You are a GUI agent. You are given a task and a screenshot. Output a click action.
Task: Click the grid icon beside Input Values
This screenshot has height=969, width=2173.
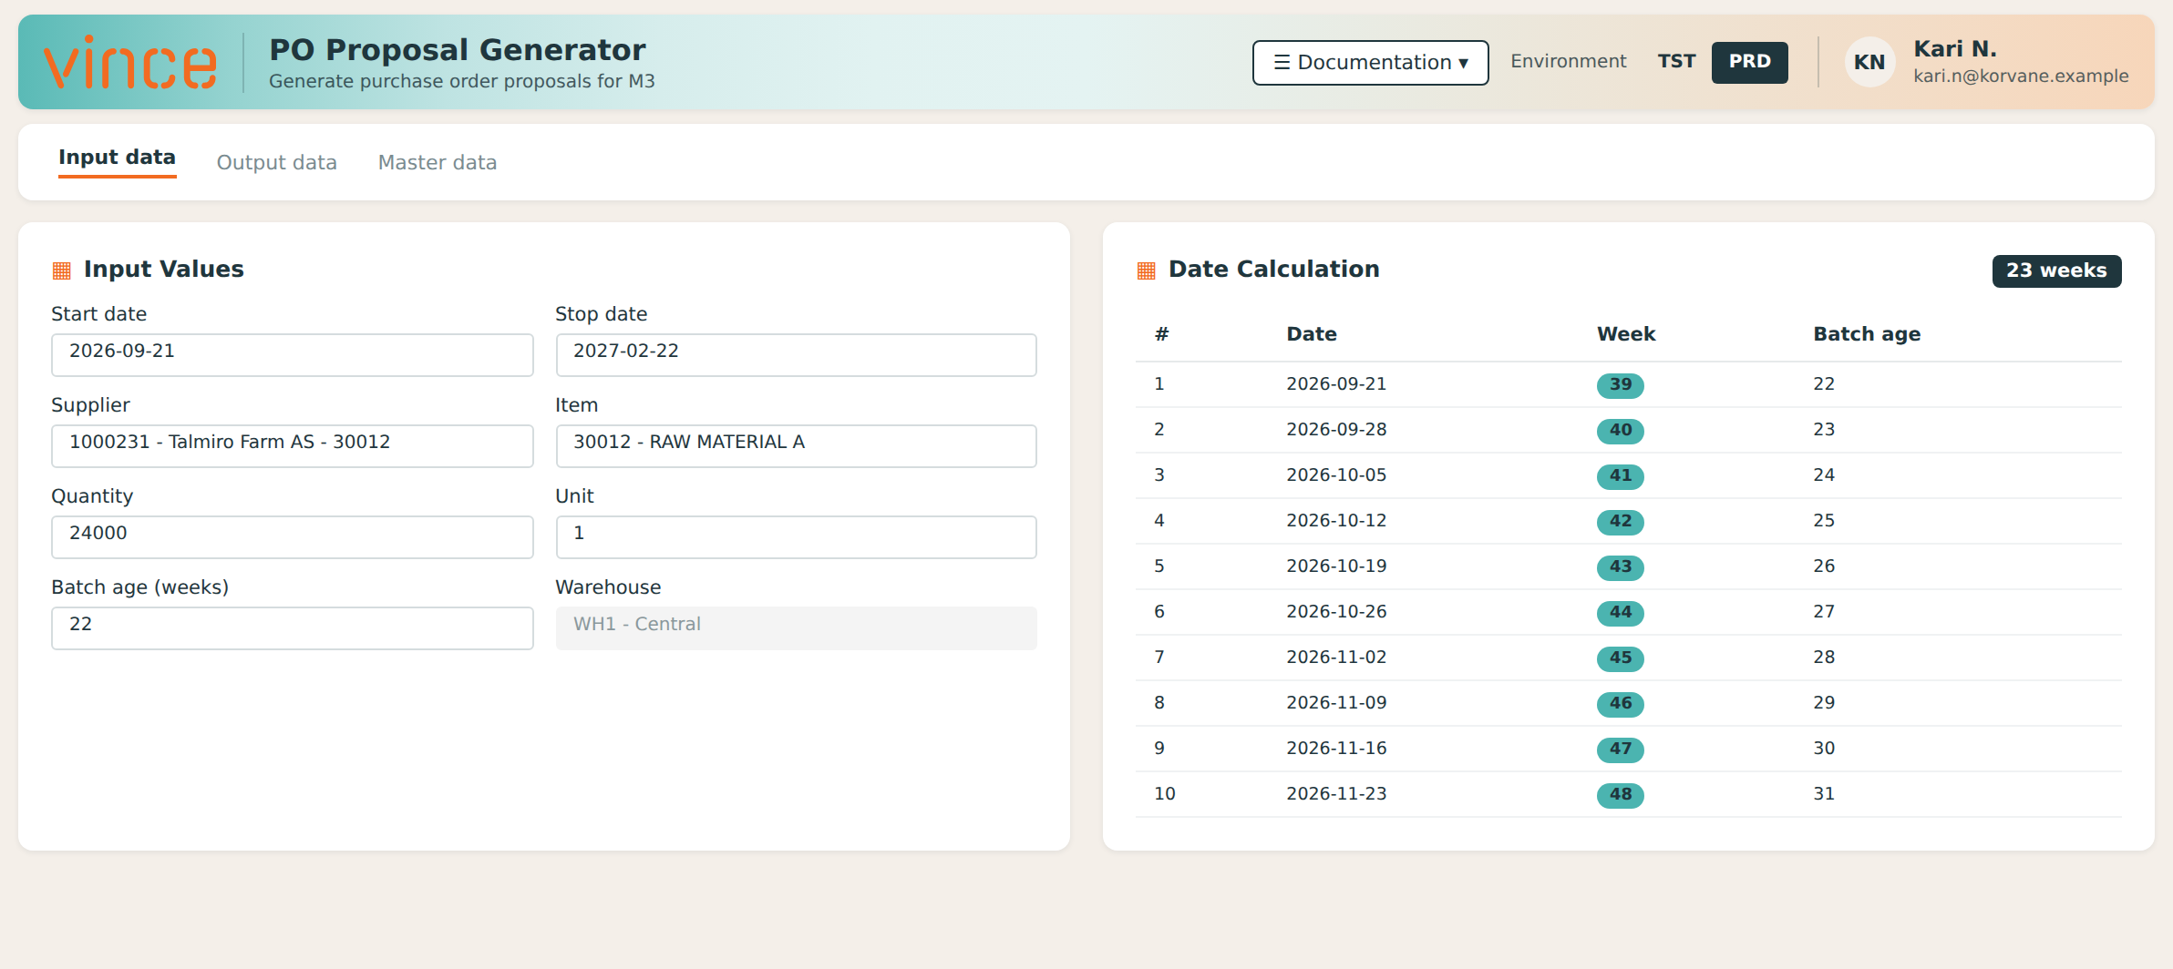(x=62, y=270)
